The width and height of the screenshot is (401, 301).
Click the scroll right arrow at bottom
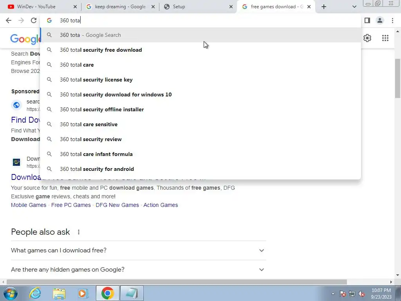coord(391,282)
